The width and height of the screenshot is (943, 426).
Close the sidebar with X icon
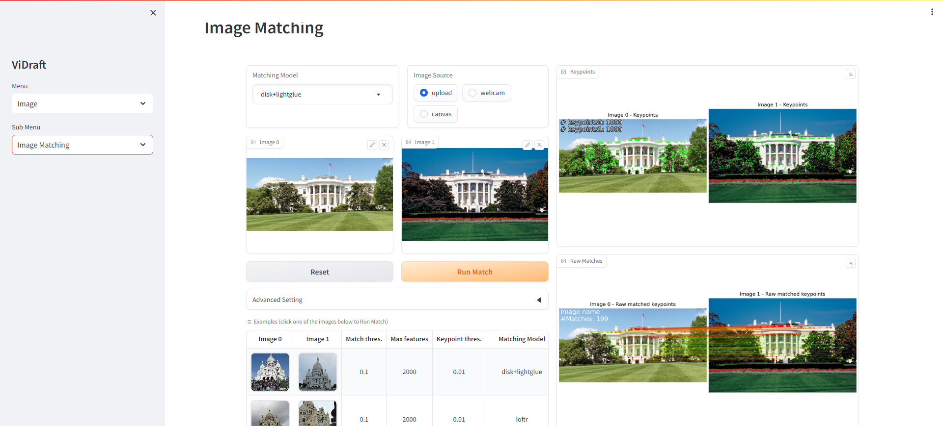point(153,13)
